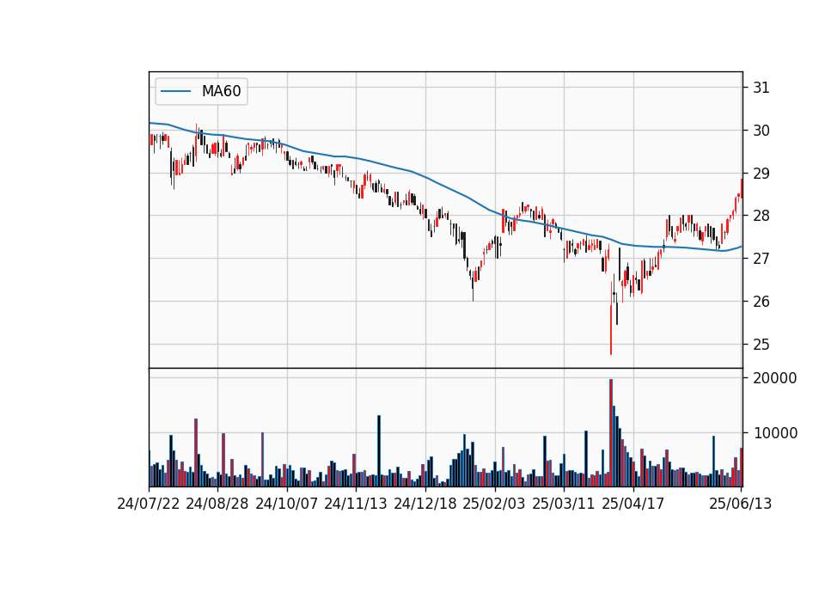Click the 24/07/22 date label

tap(149, 504)
